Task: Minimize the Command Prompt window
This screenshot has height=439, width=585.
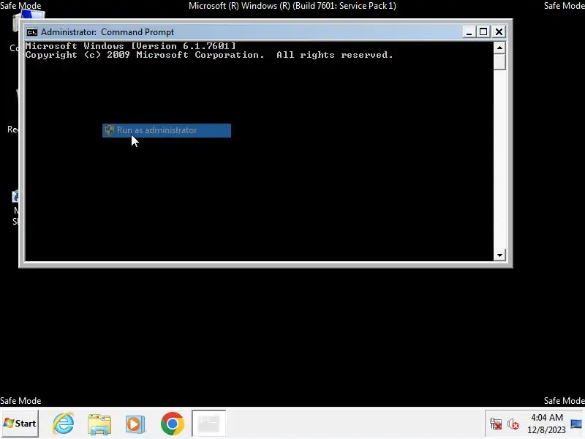Action: click(x=469, y=32)
